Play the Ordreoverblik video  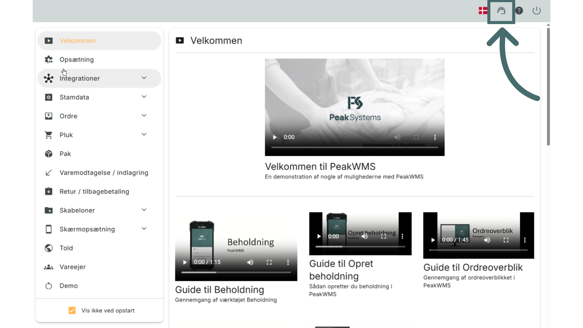click(433, 240)
